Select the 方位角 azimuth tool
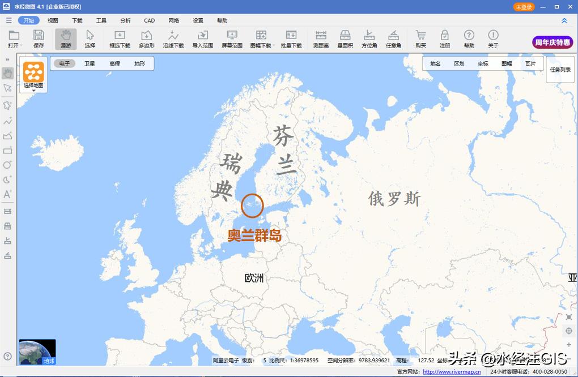 pyautogui.click(x=369, y=38)
